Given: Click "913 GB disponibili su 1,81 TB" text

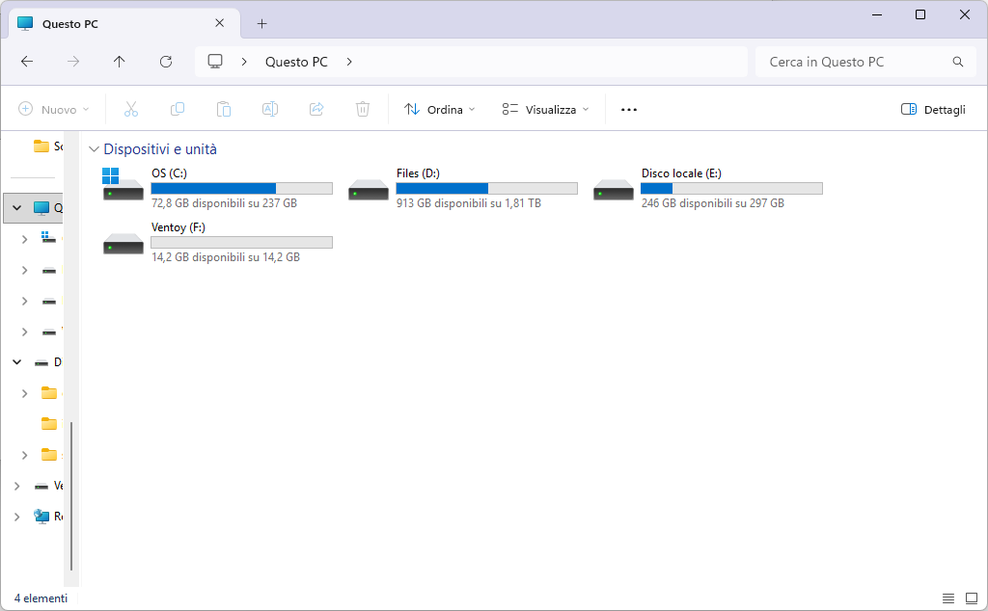Looking at the screenshot, I should click(x=469, y=203).
